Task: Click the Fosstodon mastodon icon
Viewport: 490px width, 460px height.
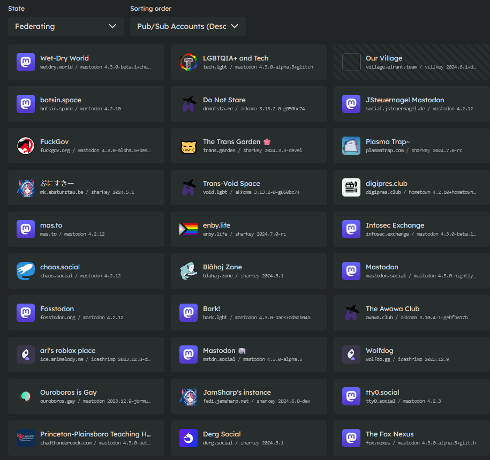Action: coord(26,313)
